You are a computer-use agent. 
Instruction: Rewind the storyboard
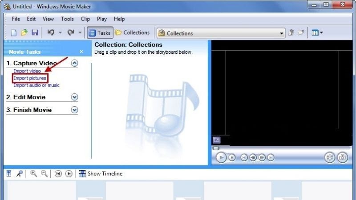point(58,174)
